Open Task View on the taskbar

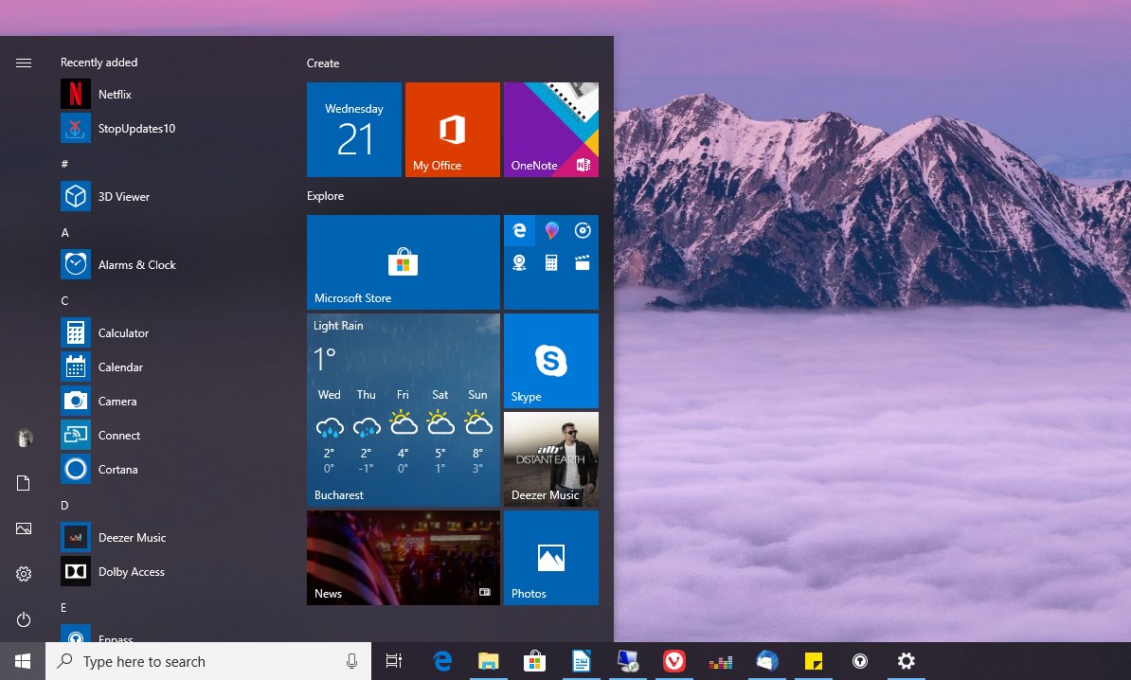pos(394,661)
